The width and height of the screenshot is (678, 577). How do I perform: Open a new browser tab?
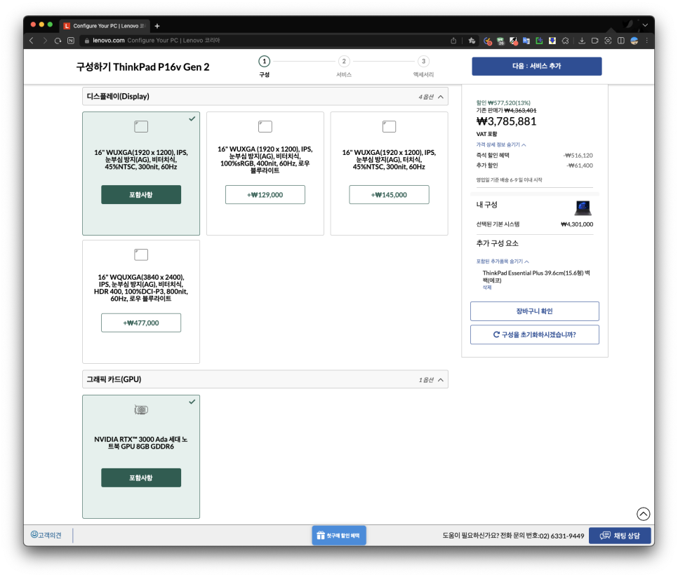pyautogui.click(x=157, y=26)
